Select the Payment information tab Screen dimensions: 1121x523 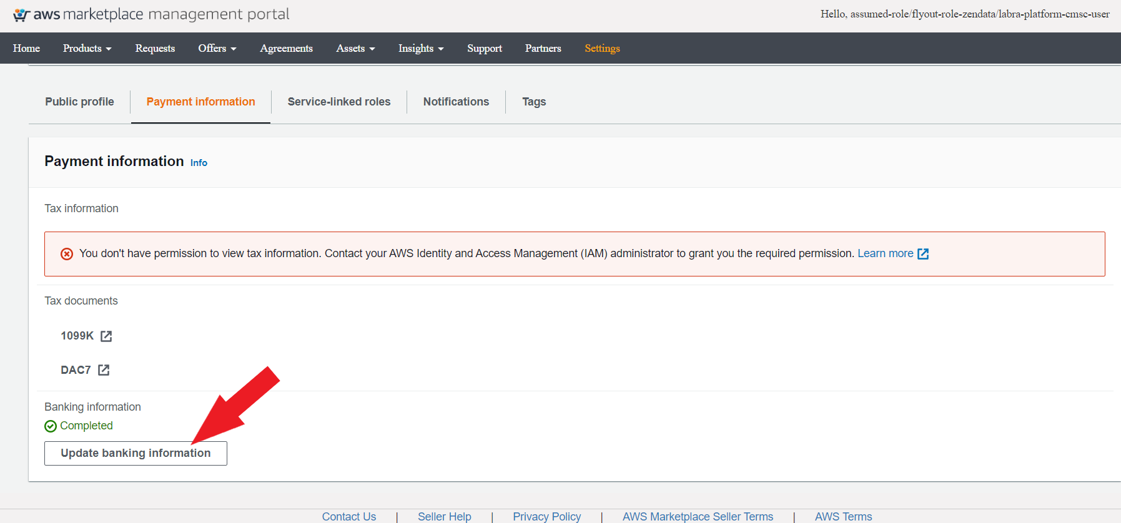(200, 102)
